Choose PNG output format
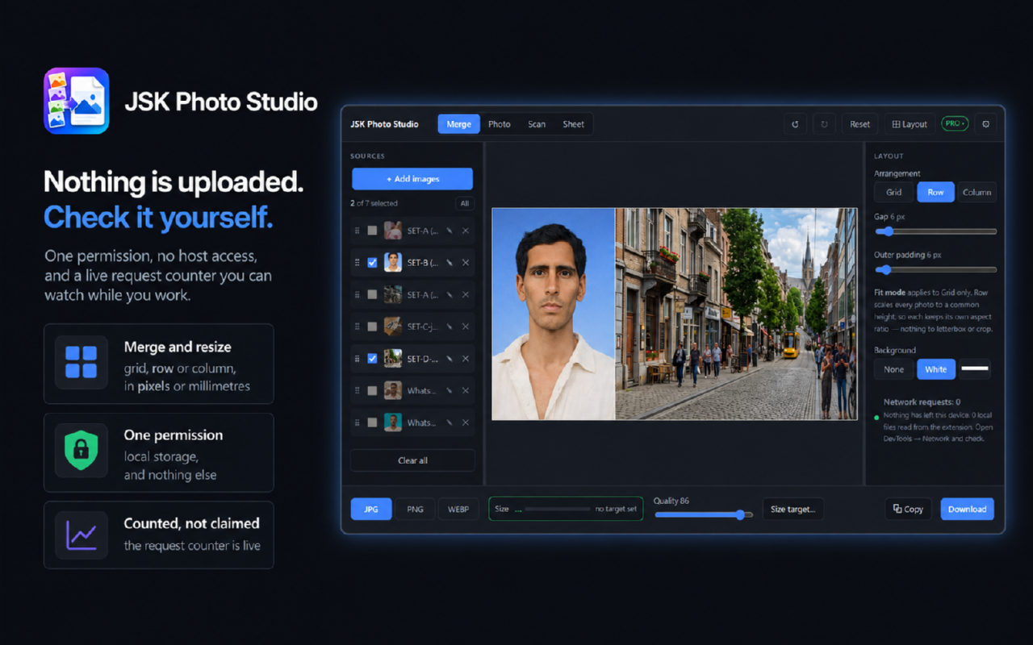The width and height of the screenshot is (1033, 645). (x=415, y=510)
